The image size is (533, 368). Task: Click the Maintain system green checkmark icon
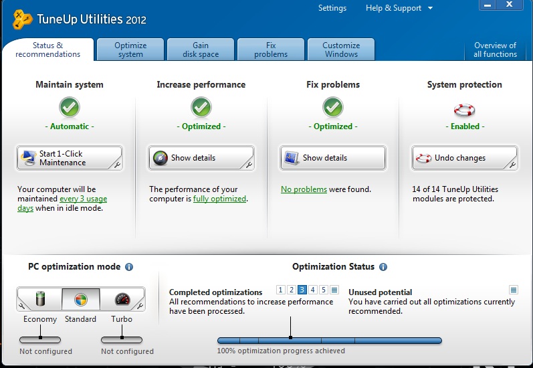[x=70, y=107]
